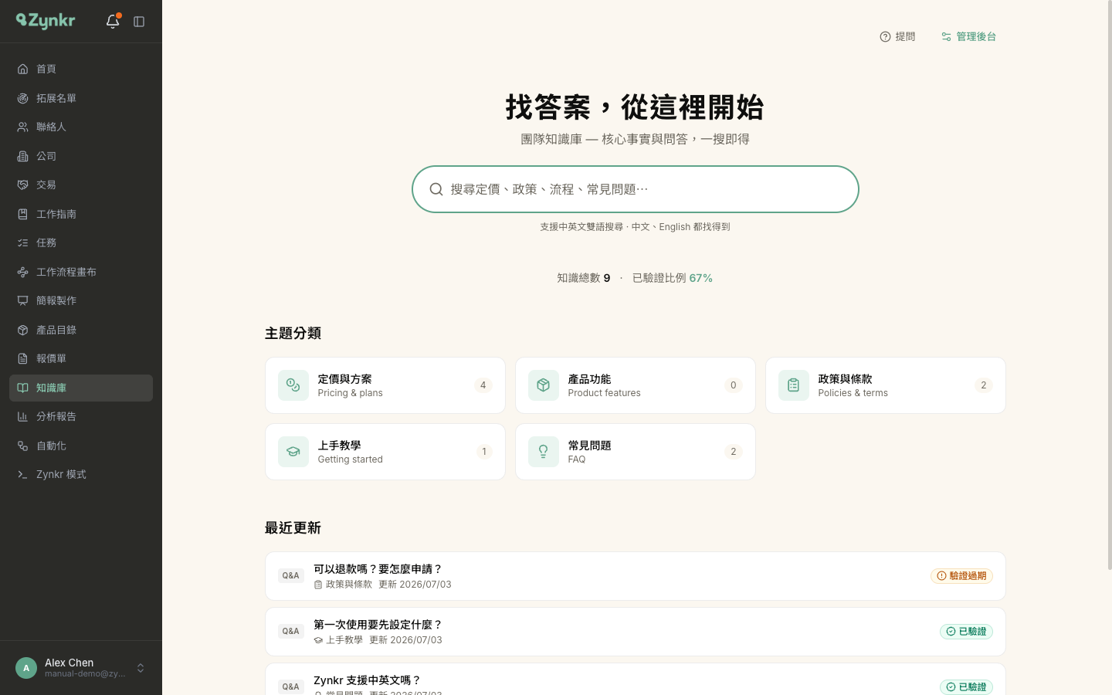The image size is (1112, 695).
Task: Go to 報價單 in sidebar
Action: [81, 358]
